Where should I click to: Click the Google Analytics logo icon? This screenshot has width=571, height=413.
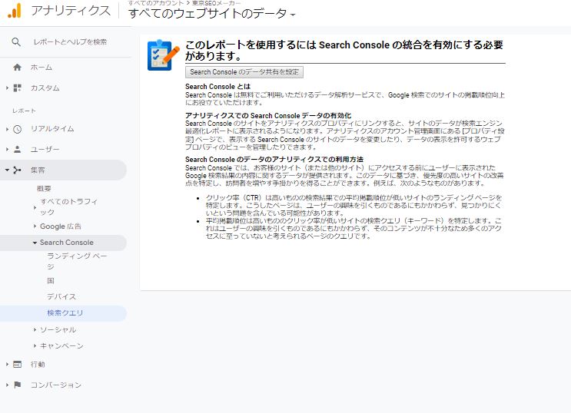point(15,11)
